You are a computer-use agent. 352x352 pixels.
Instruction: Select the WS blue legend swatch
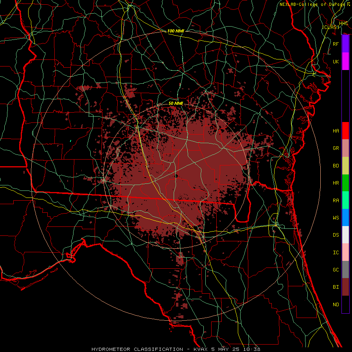pos(345,217)
